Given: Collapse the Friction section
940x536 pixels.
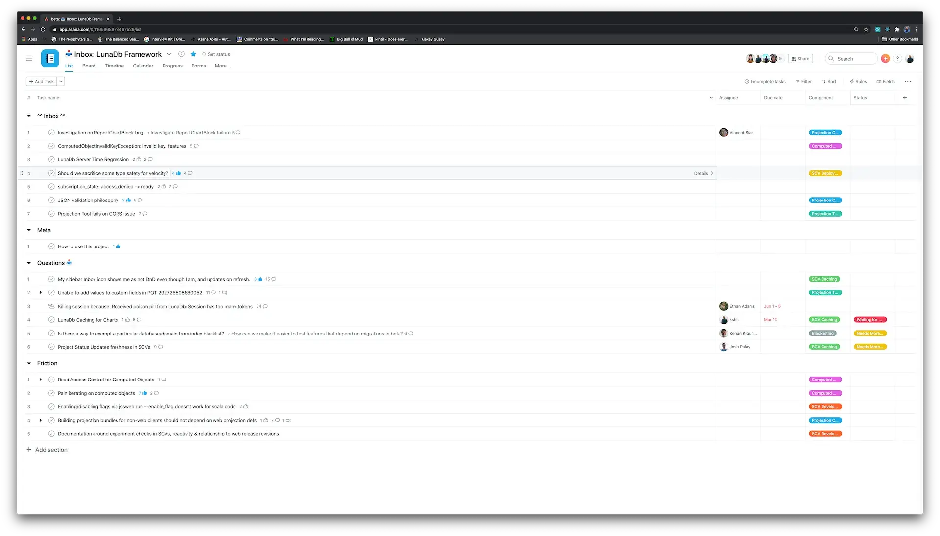Looking at the screenshot, I should coord(29,363).
